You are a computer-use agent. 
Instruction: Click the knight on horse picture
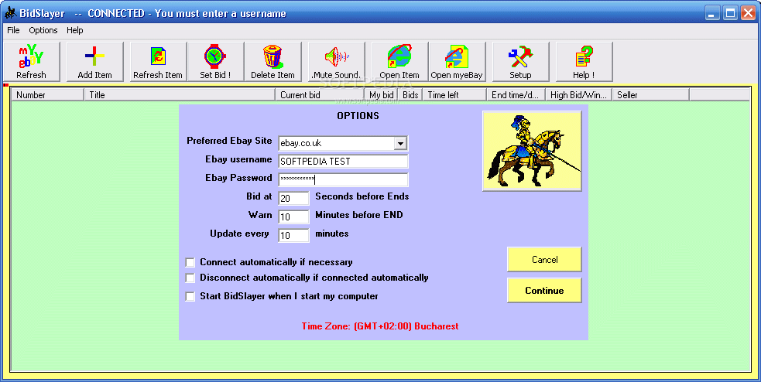tap(532, 151)
